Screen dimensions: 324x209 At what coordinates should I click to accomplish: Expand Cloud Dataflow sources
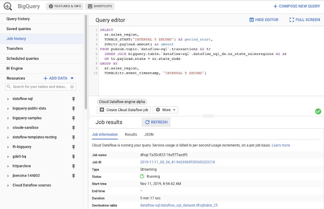point(8,185)
